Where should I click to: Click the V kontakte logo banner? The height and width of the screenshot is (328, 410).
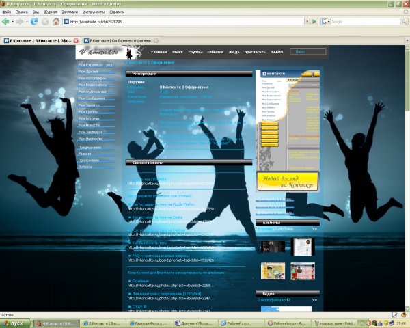[110, 52]
